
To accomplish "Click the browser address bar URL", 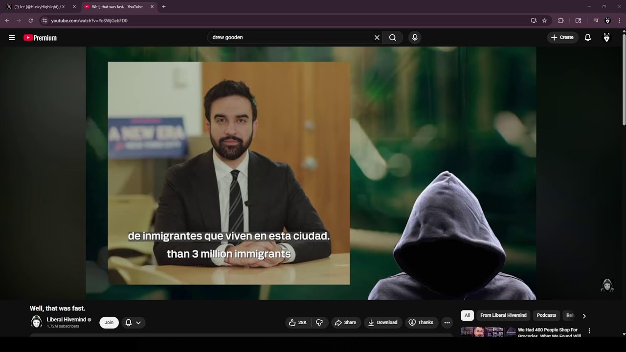I will click(89, 21).
